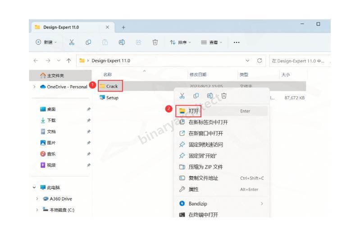Choose 属性 menu item
Viewport: 360px width, 237px height.
pyautogui.click(x=222, y=189)
